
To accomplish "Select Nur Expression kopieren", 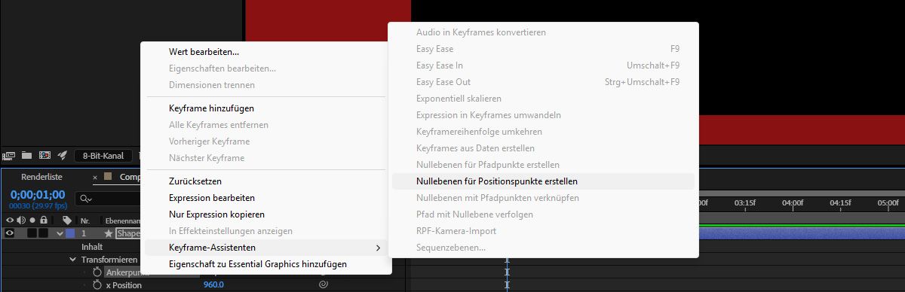I will click(x=216, y=214).
